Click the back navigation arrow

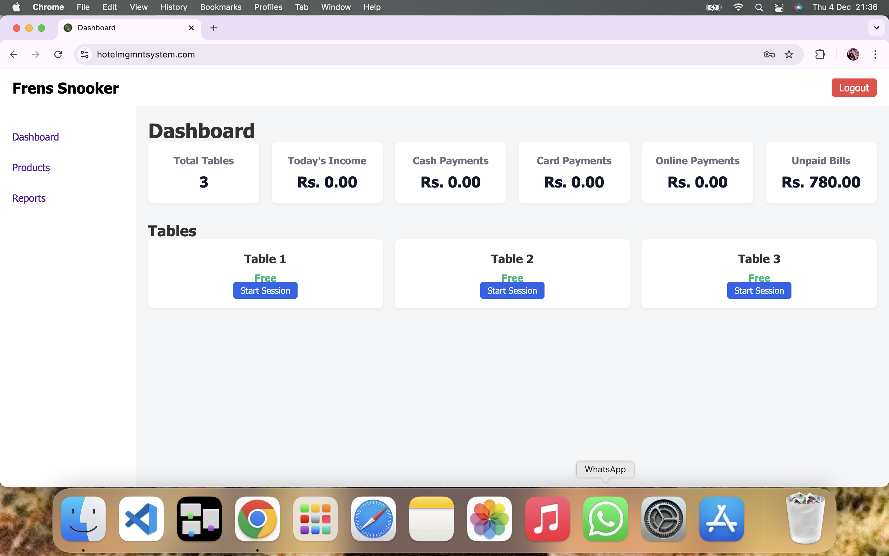click(14, 54)
